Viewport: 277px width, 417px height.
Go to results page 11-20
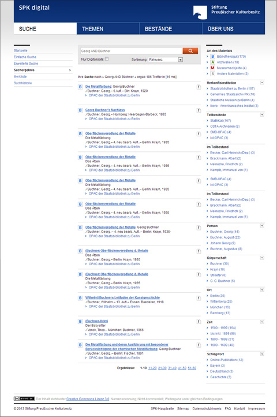click(152, 368)
